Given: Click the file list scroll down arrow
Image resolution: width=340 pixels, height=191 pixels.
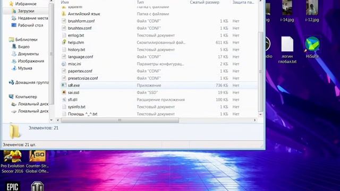Looking at the screenshot, I should [x=261, y=114].
